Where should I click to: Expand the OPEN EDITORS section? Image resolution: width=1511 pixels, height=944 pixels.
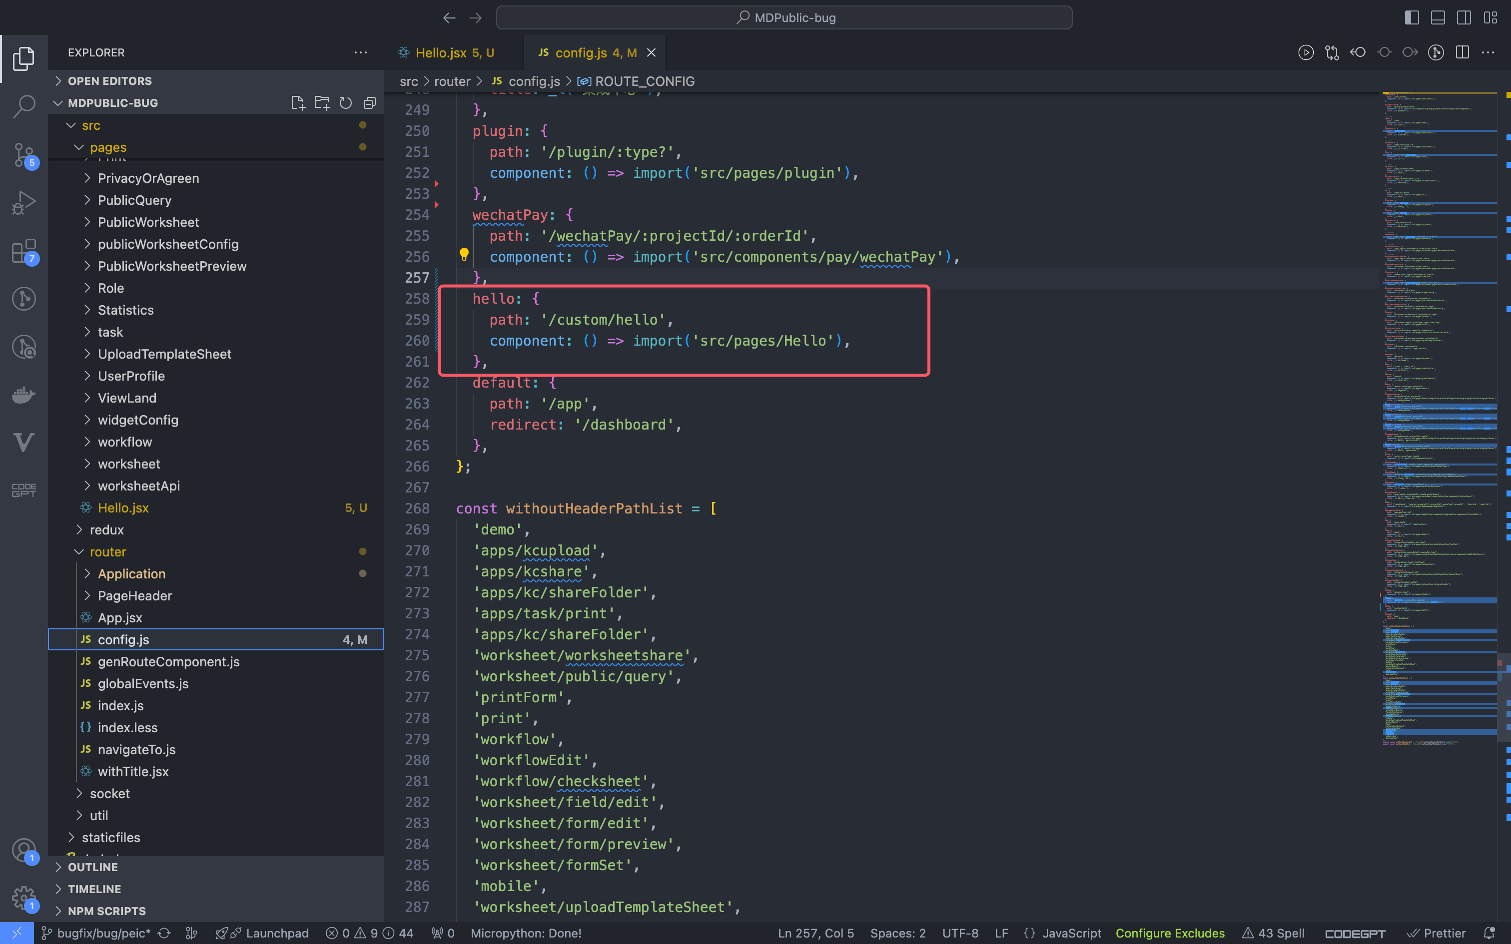(x=215, y=81)
